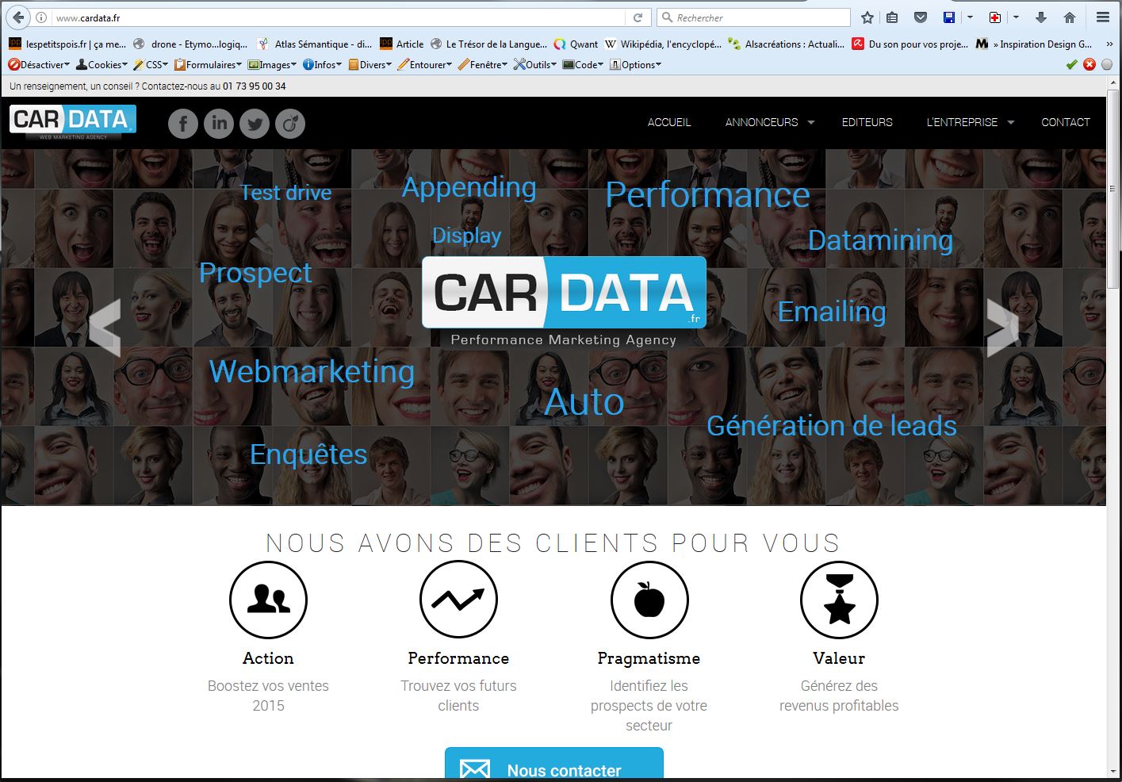Open the Options dropdown menu
This screenshot has width=1122, height=782.
[x=635, y=65]
